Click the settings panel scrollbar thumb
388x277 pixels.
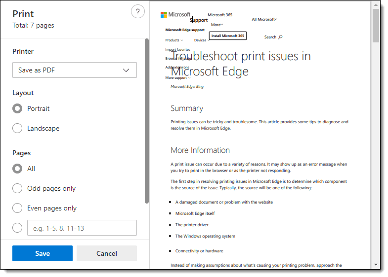(x=147, y=121)
